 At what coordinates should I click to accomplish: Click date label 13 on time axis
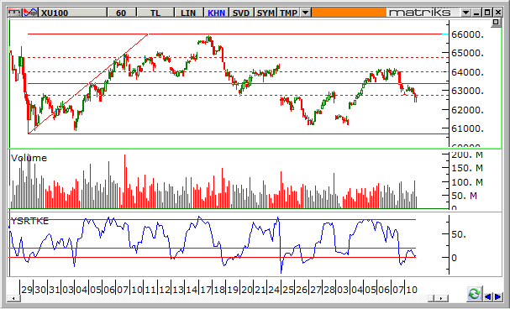178,289
